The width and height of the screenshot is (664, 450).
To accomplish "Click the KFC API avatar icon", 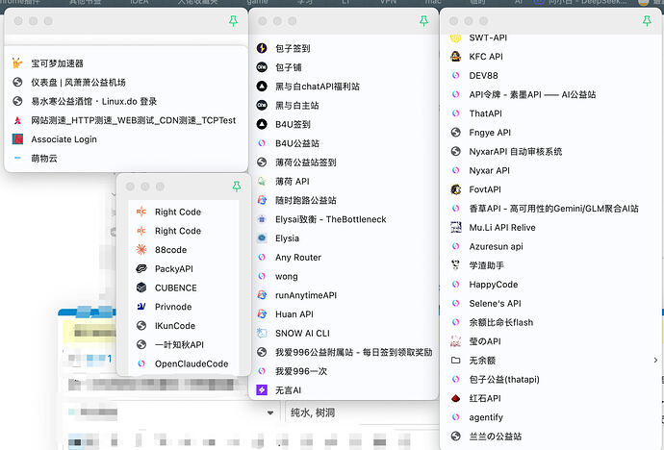I will coord(455,56).
